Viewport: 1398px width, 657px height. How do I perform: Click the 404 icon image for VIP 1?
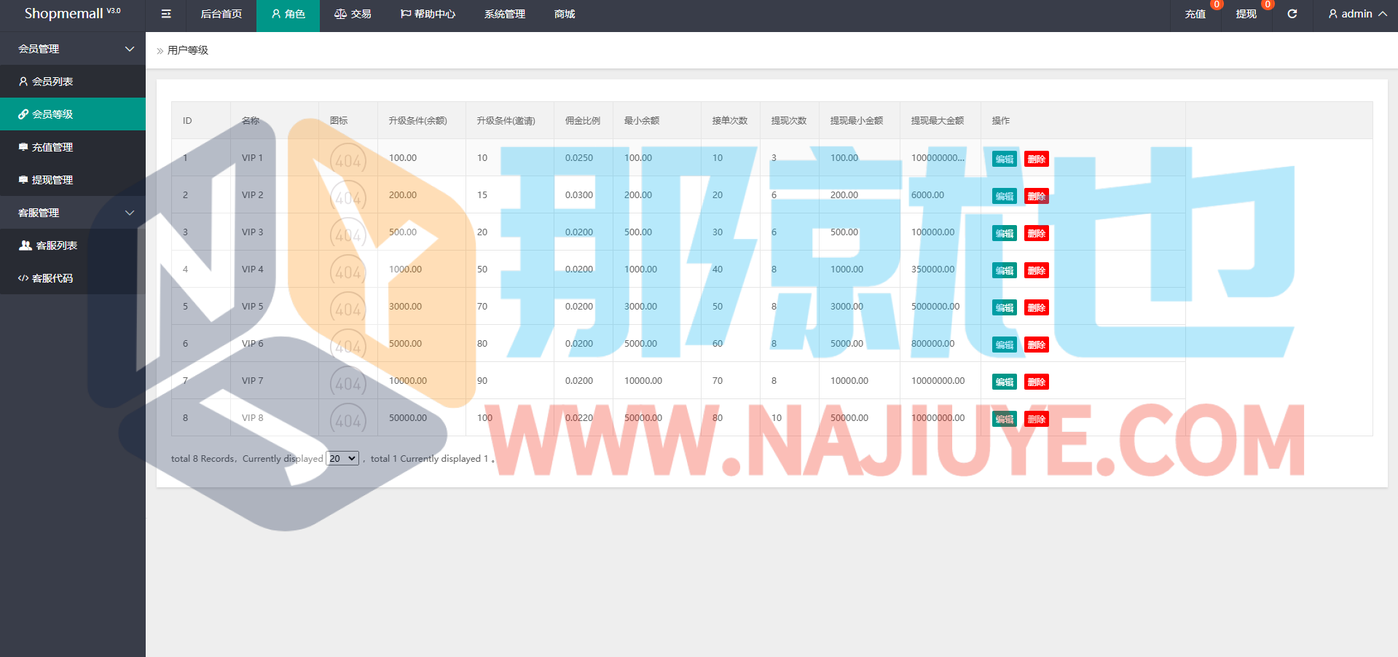pos(348,159)
